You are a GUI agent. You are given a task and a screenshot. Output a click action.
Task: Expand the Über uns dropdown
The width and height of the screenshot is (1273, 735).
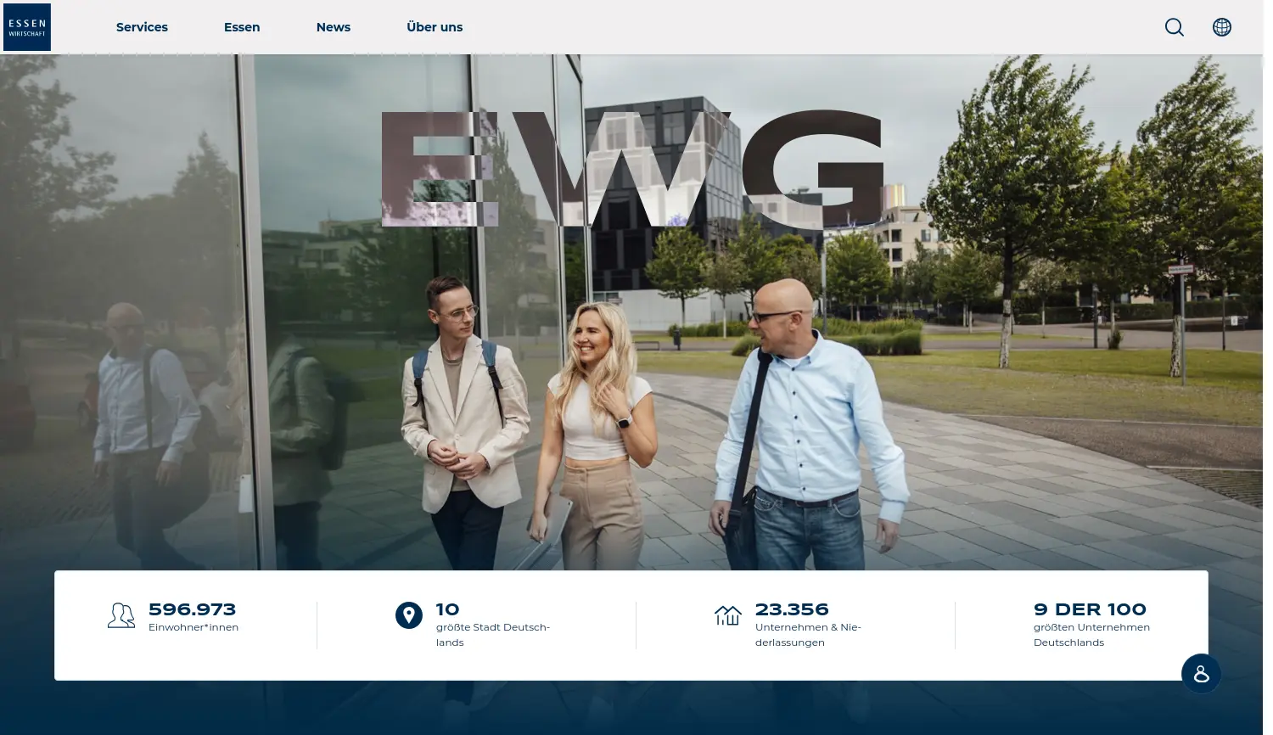coord(435,26)
